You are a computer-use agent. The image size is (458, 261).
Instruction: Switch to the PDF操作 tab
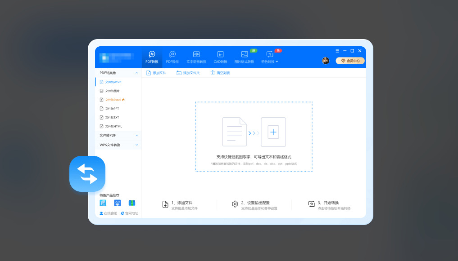[x=172, y=57]
